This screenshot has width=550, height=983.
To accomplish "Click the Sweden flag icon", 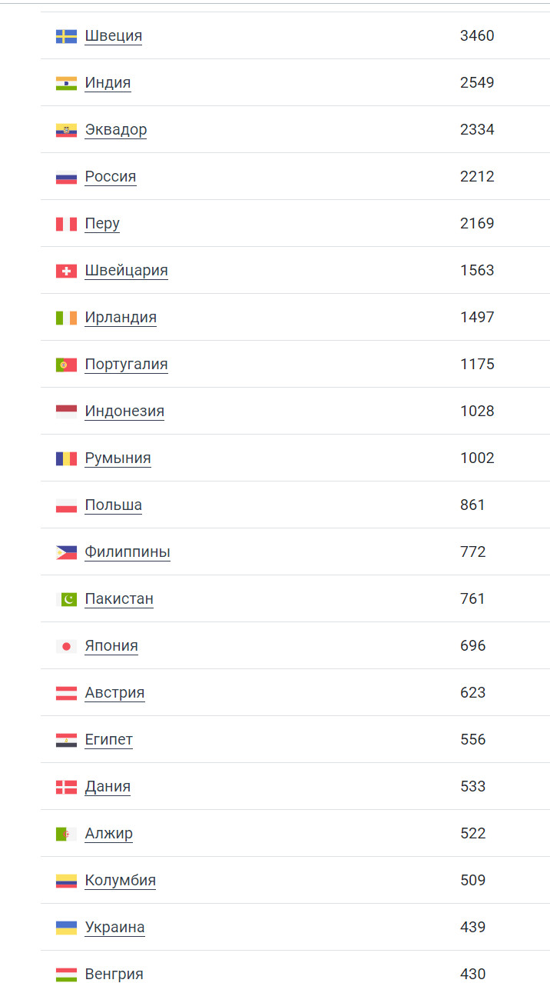I will coord(66,36).
